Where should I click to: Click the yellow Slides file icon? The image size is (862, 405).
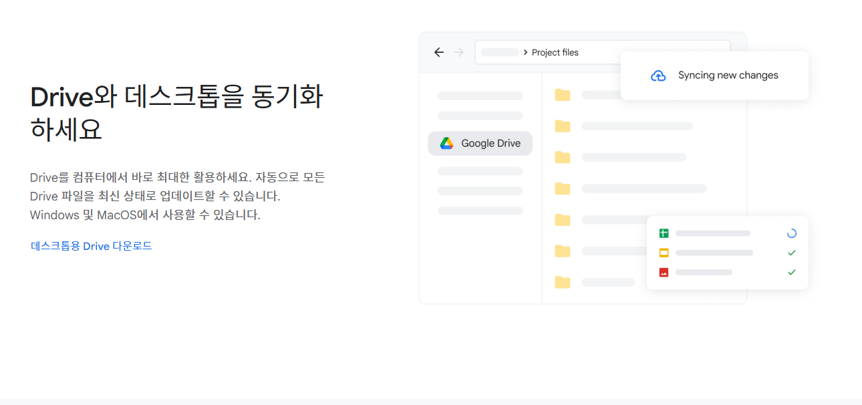(664, 253)
